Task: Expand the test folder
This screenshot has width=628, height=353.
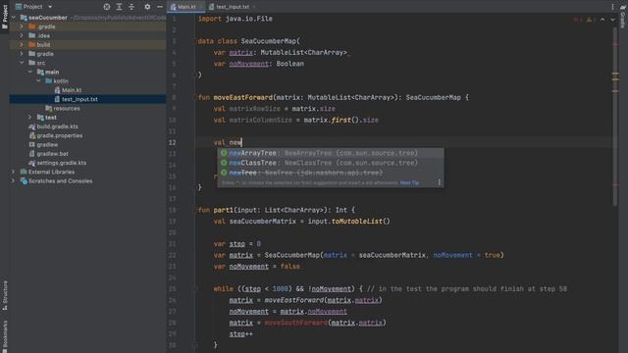Action: [30, 118]
